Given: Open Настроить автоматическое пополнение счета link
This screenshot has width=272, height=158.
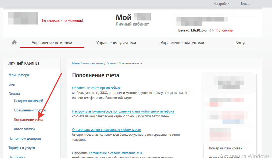Looking at the screenshot, I should [x=123, y=111].
